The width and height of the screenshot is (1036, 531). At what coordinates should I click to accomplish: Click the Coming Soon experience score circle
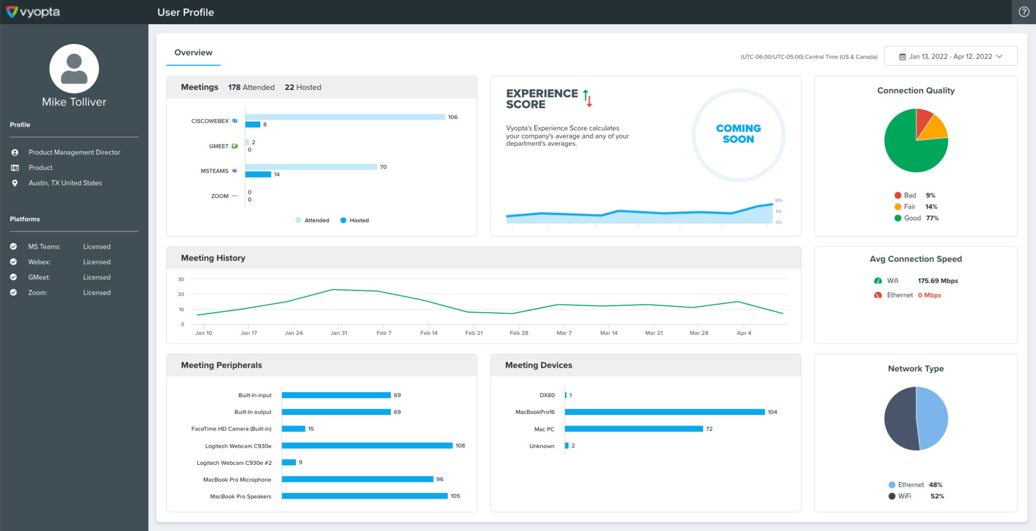tap(739, 135)
